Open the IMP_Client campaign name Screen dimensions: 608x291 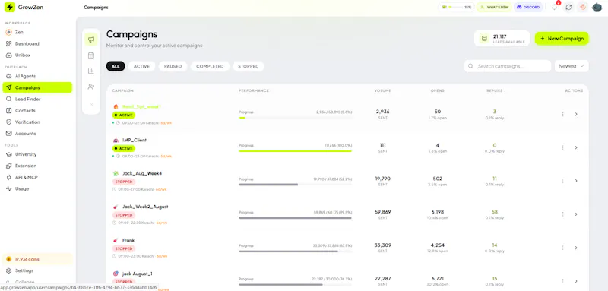135,140
